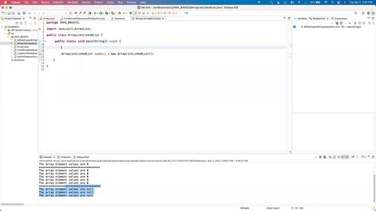
Task: Click the console vertical scrollbar
Action: [x=374, y=188]
